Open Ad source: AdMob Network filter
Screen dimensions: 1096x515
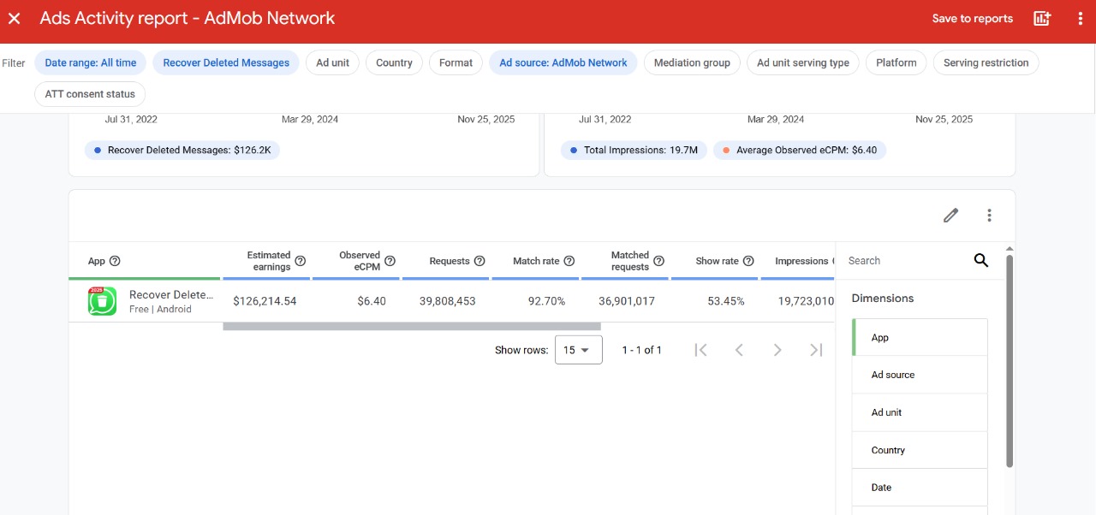point(563,62)
